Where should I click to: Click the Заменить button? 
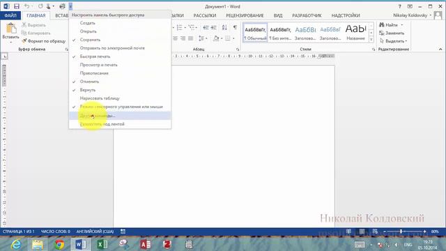click(392, 33)
